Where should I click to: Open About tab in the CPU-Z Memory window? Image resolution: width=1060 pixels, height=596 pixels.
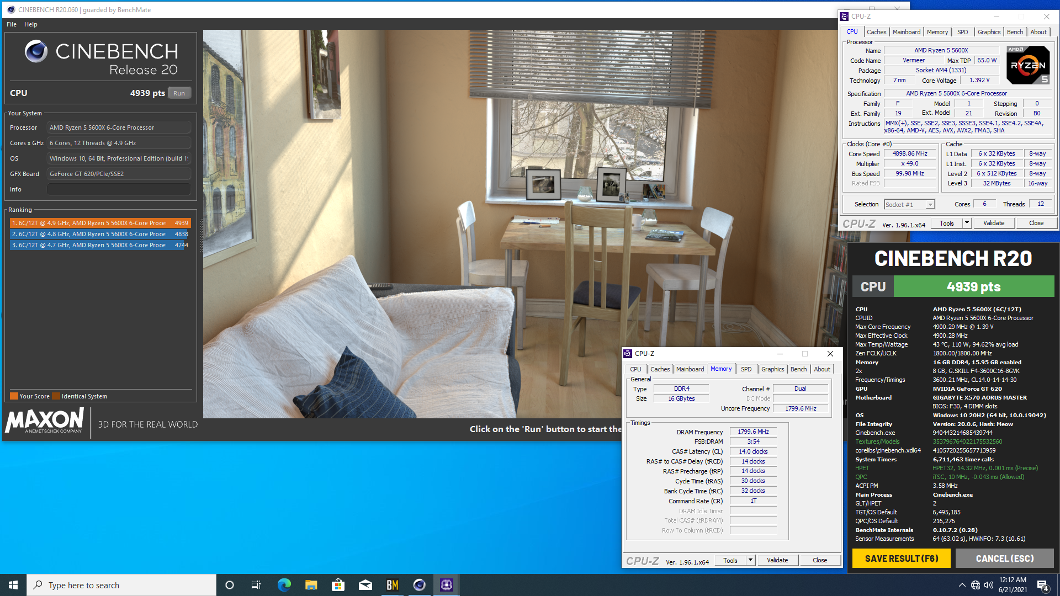click(822, 369)
